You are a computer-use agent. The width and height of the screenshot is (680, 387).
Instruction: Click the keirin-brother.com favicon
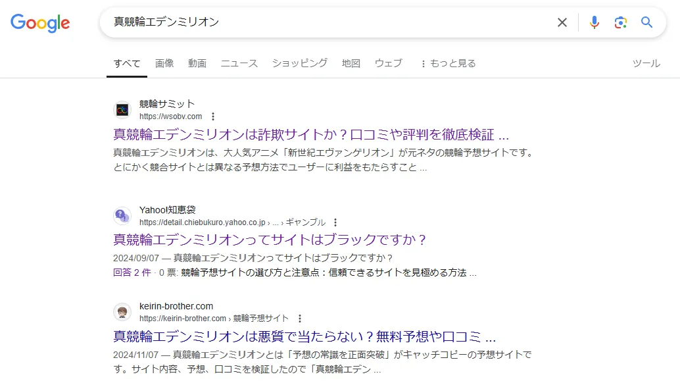tap(122, 311)
